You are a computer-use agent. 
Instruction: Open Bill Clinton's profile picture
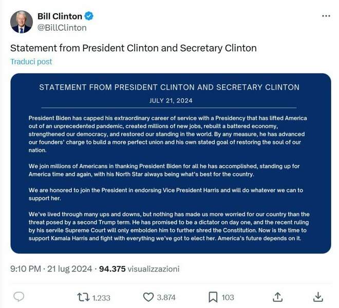click(22, 22)
